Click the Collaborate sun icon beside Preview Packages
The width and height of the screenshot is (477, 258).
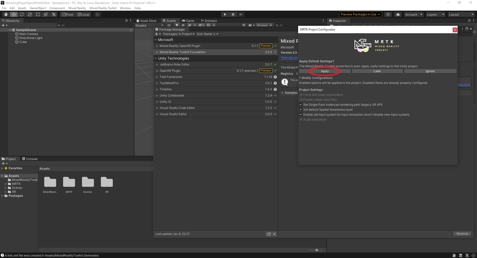[388, 14]
